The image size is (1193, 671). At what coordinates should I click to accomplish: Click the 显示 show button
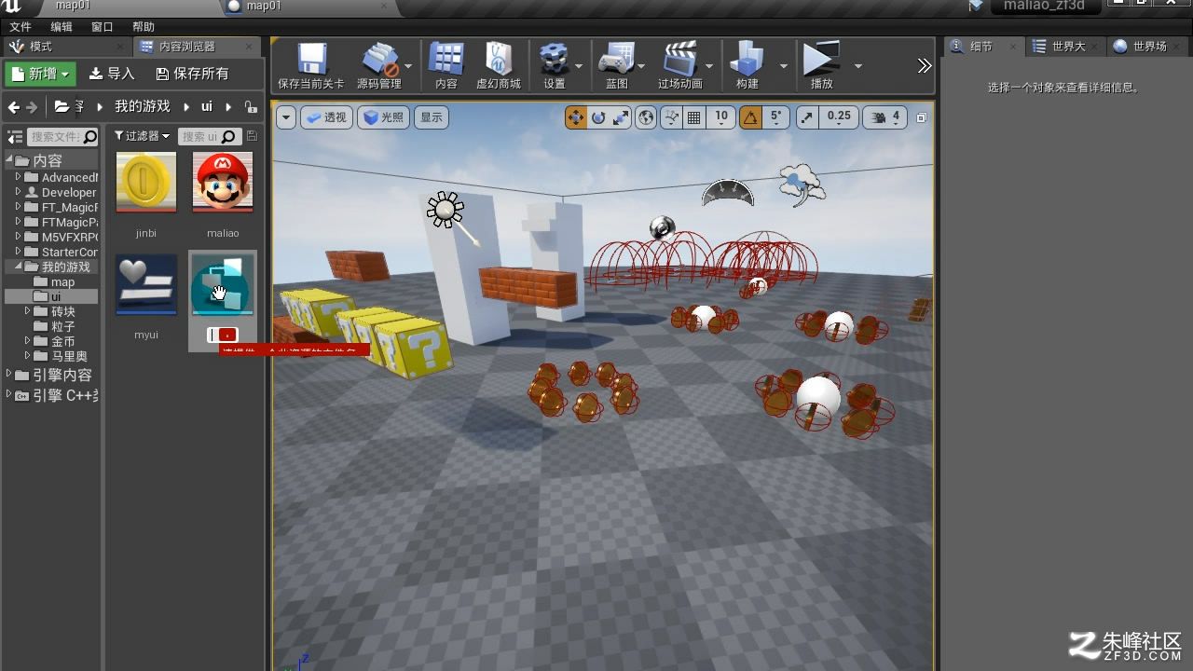pyautogui.click(x=432, y=117)
